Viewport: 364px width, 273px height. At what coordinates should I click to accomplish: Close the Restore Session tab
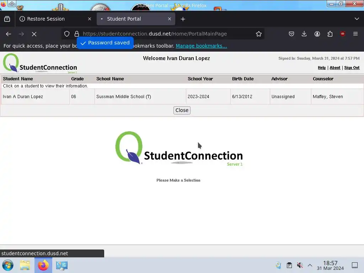(90, 19)
